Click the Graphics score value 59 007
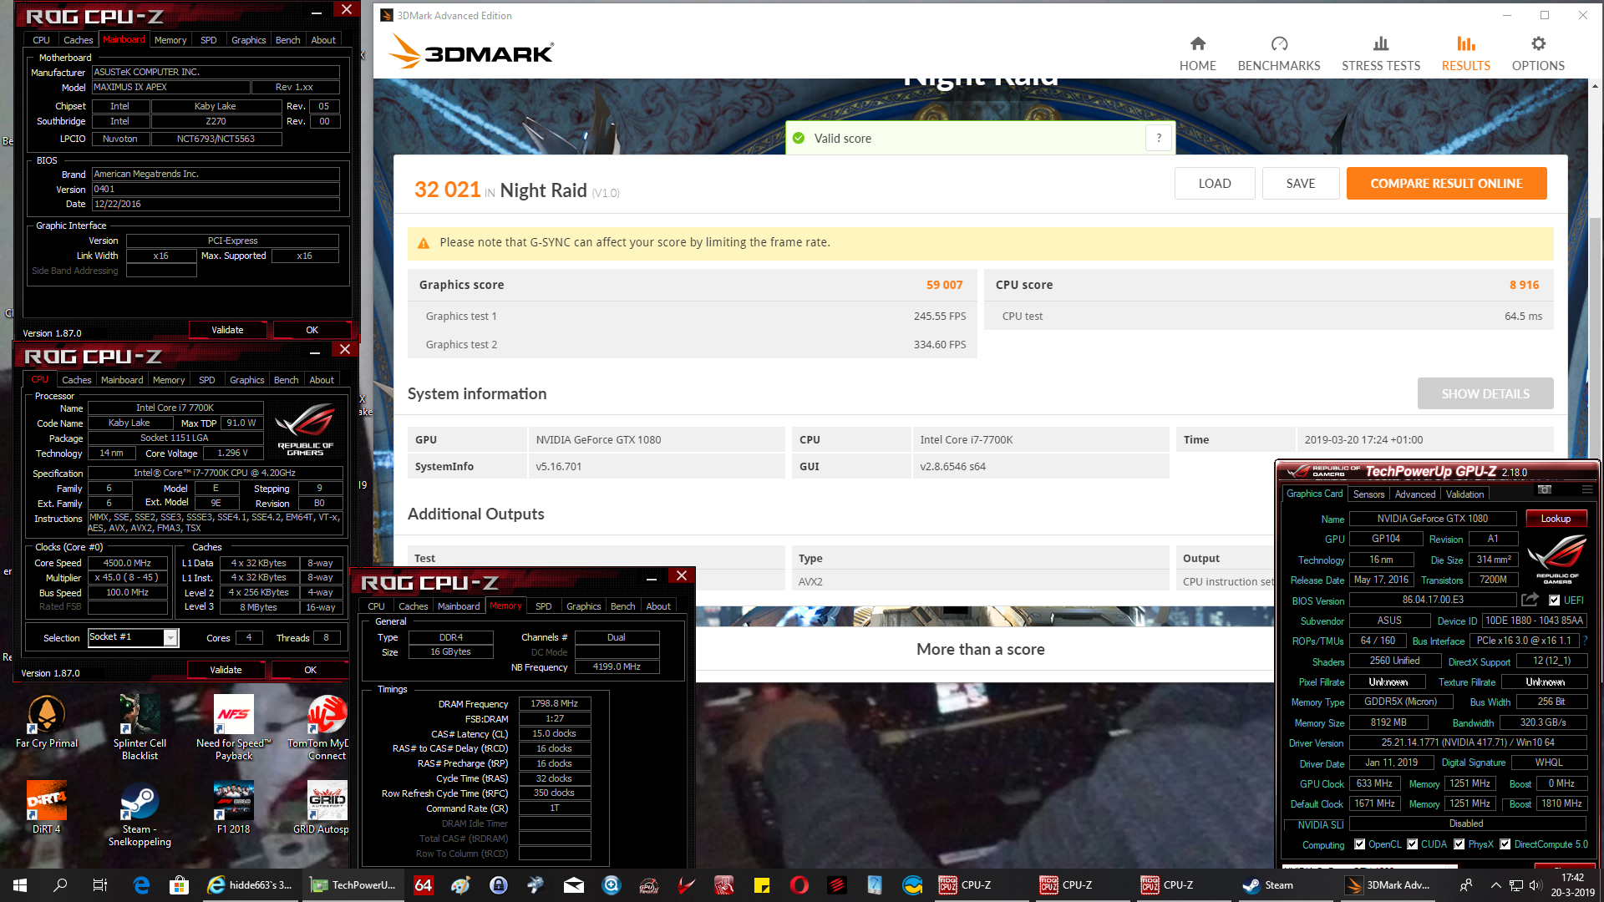1604x902 pixels. tap(944, 285)
